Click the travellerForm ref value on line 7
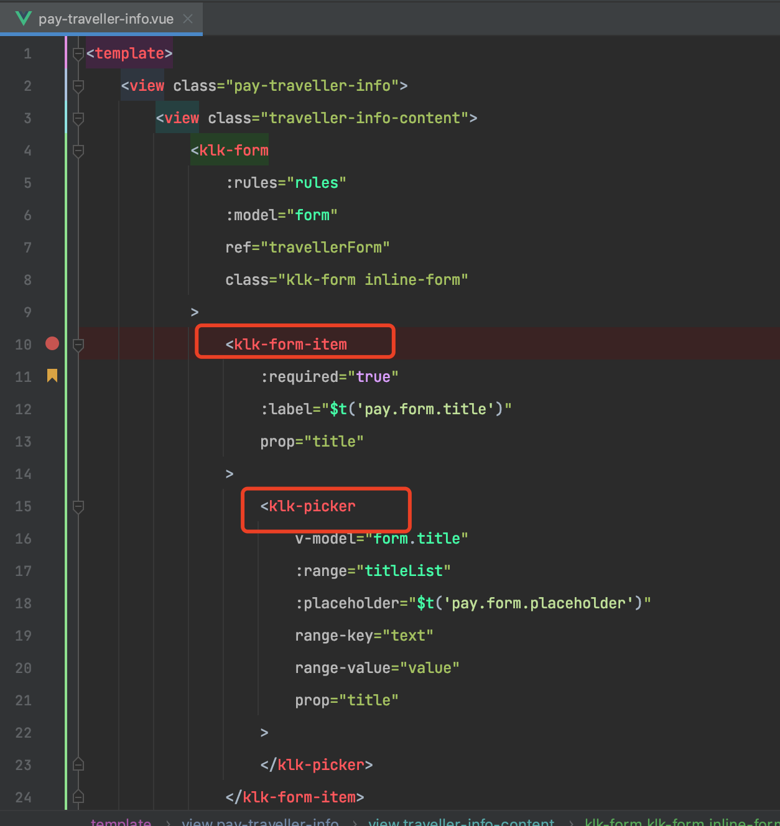Image resolution: width=780 pixels, height=826 pixels. coord(325,248)
